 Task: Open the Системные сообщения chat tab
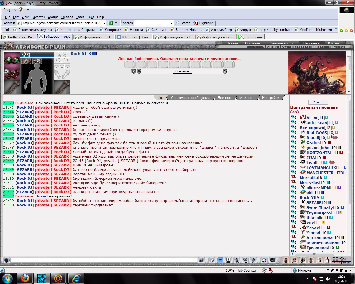point(190,98)
